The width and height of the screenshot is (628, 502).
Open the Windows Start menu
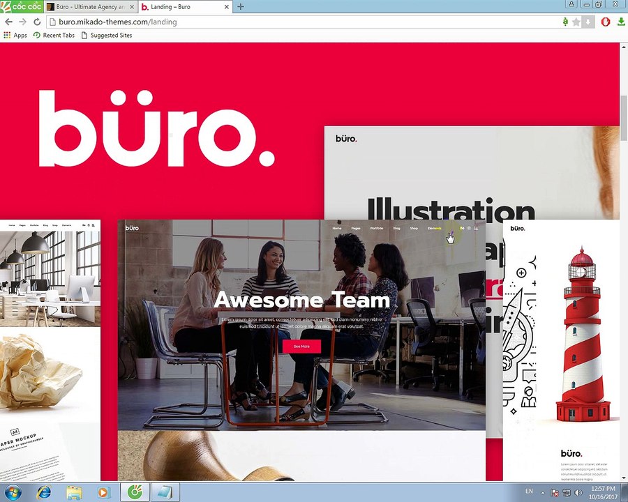[x=13, y=492]
